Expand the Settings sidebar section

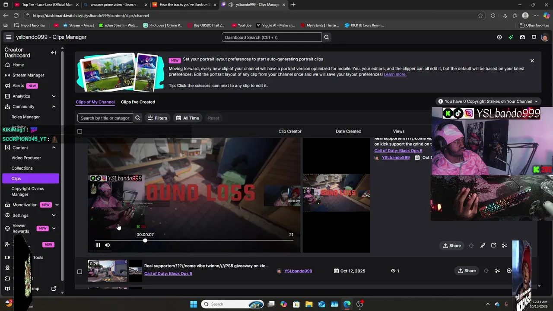click(x=54, y=215)
